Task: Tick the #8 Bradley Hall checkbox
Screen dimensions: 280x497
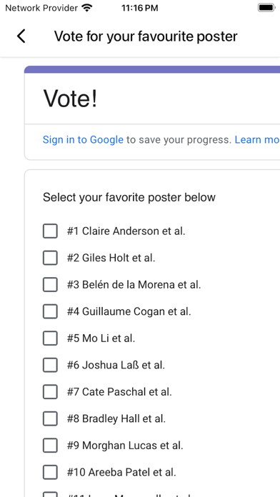Action: pyautogui.click(x=50, y=418)
